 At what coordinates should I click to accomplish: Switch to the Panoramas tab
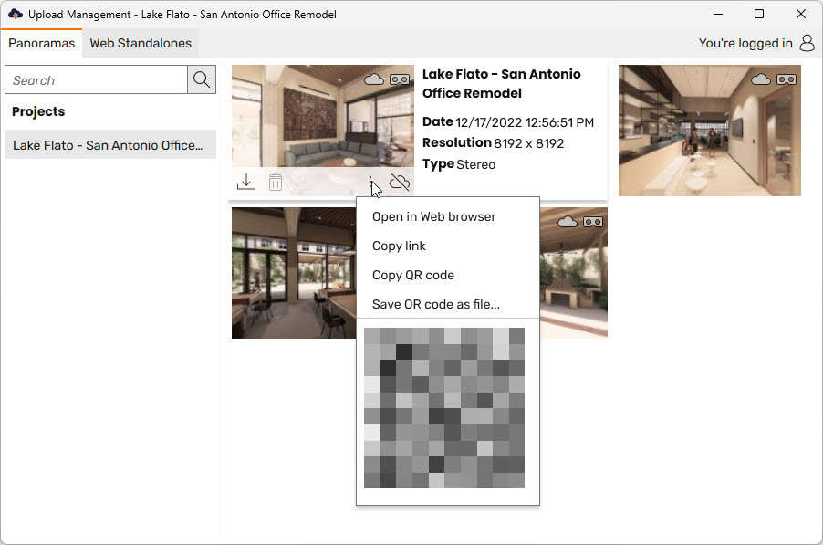pos(41,43)
